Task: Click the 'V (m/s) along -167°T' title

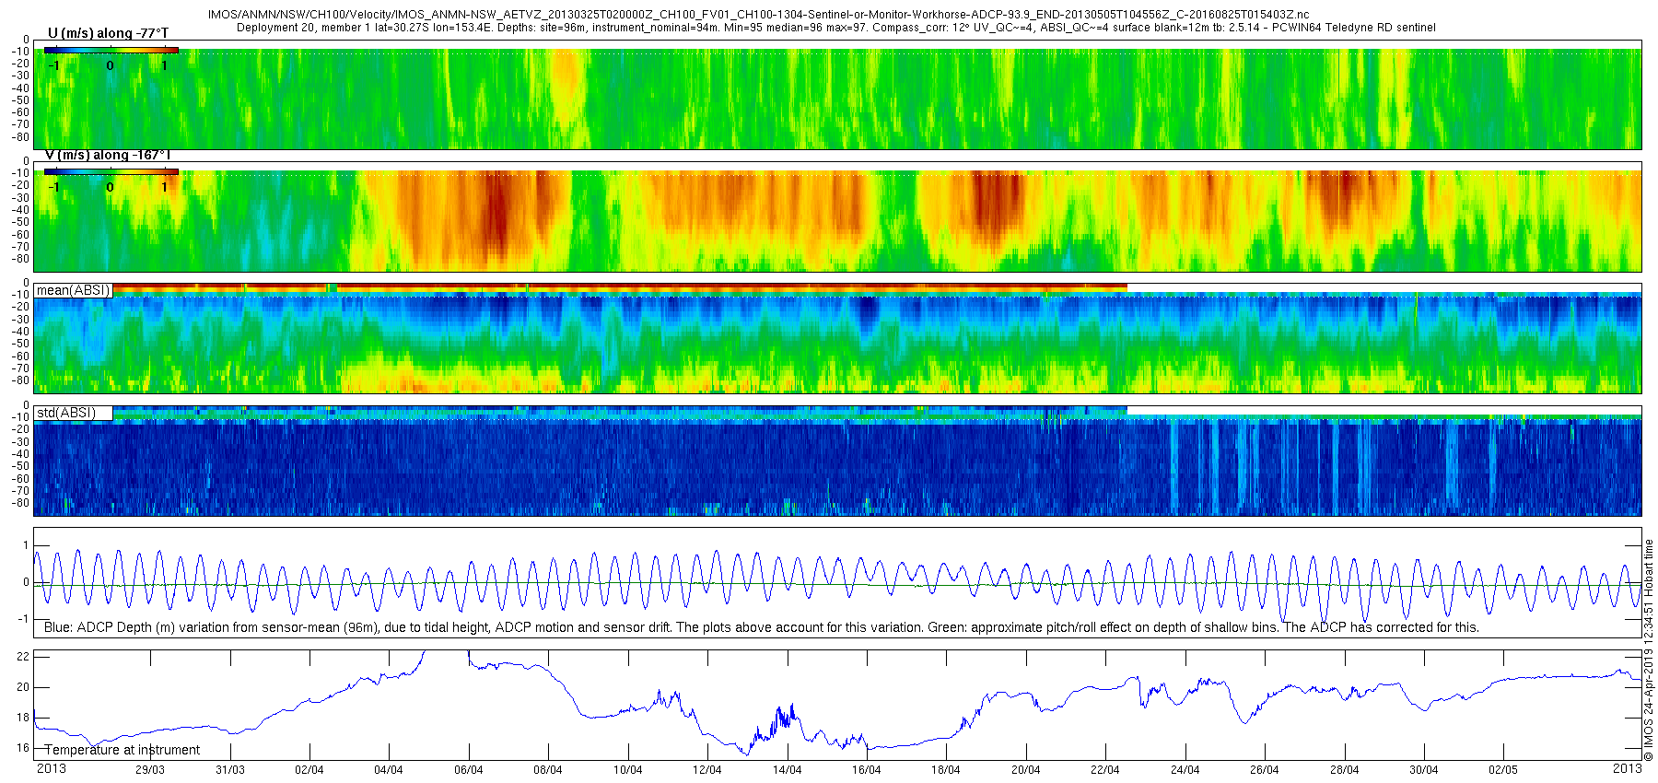Action: point(108,155)
